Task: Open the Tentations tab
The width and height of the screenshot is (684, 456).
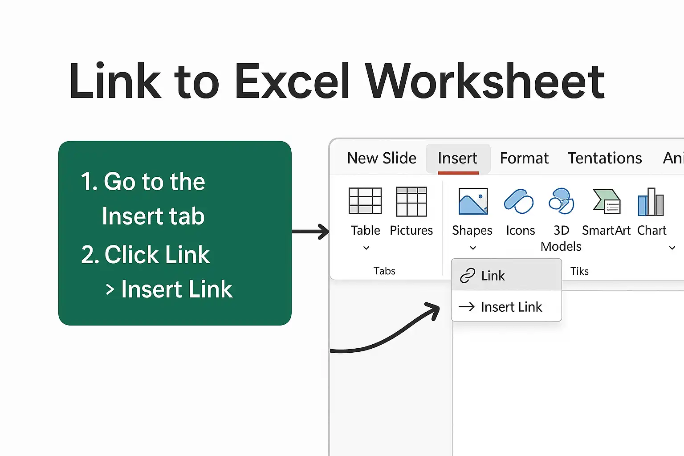Action: 605,158
